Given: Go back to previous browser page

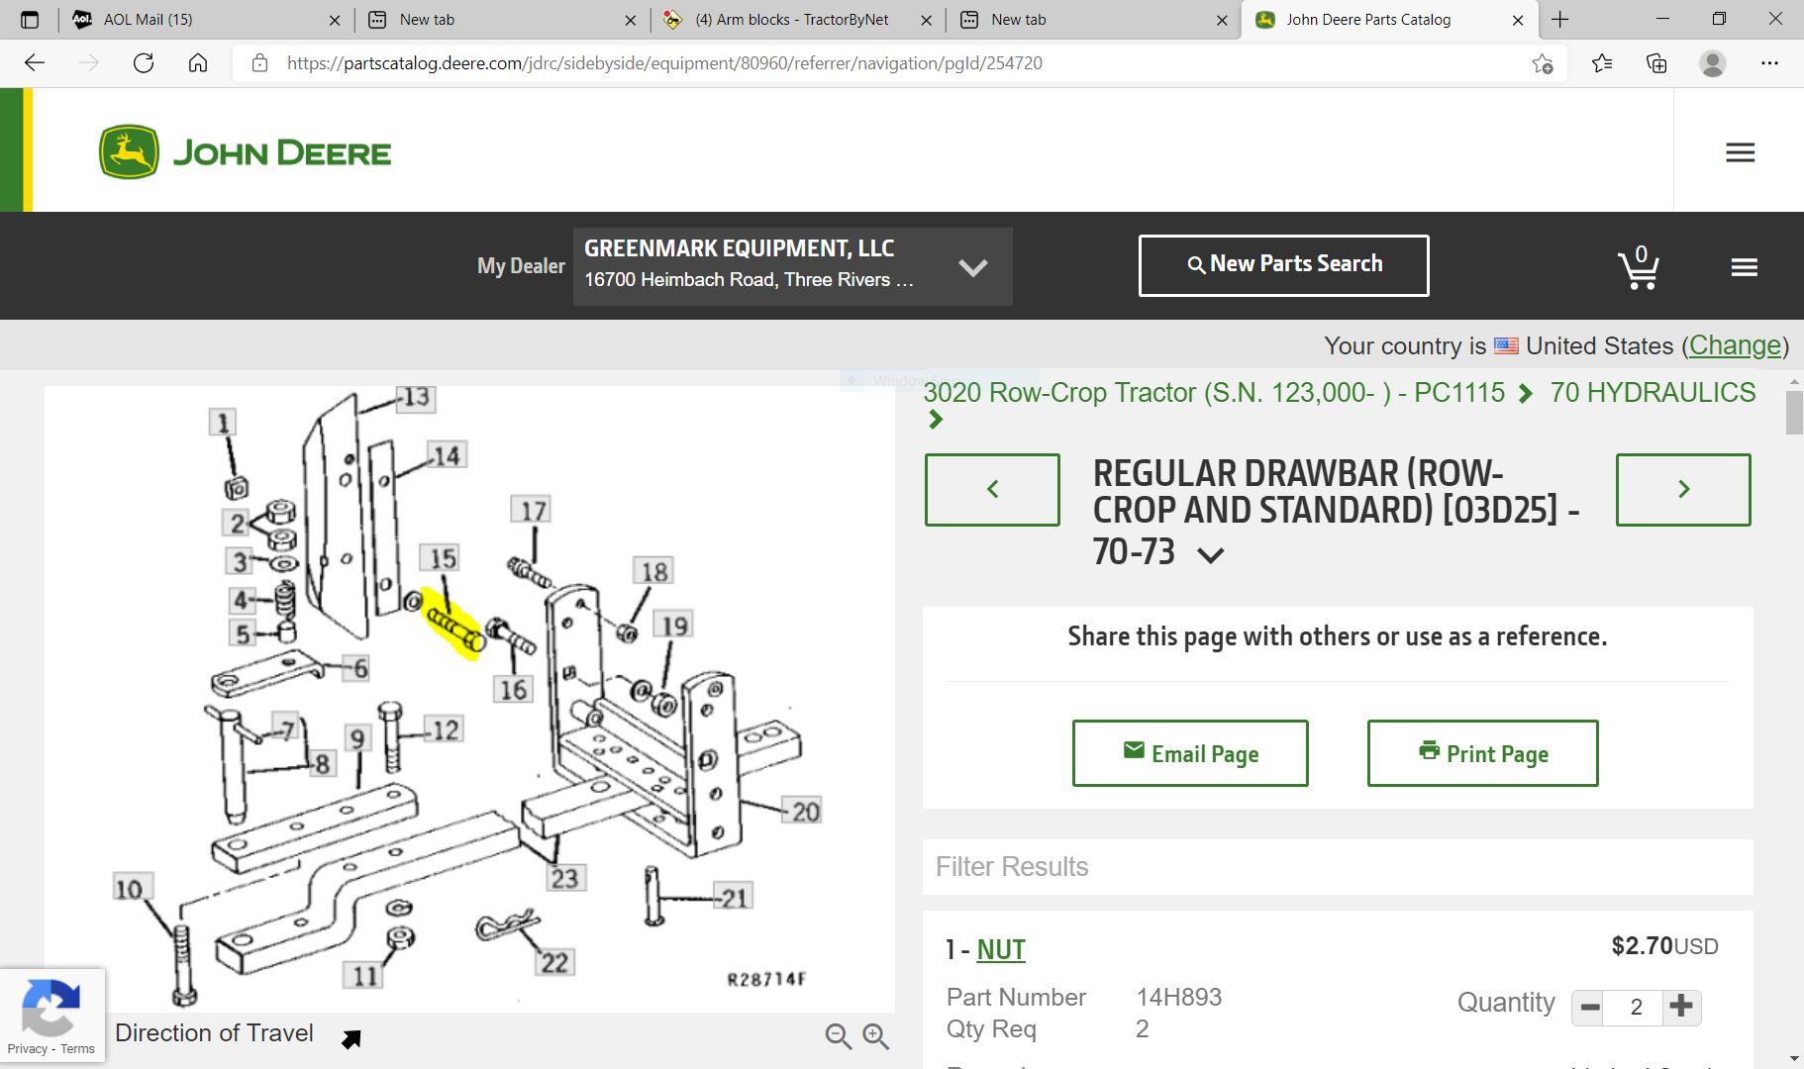Looking at the screenshot, I should [x=35, y=63].
